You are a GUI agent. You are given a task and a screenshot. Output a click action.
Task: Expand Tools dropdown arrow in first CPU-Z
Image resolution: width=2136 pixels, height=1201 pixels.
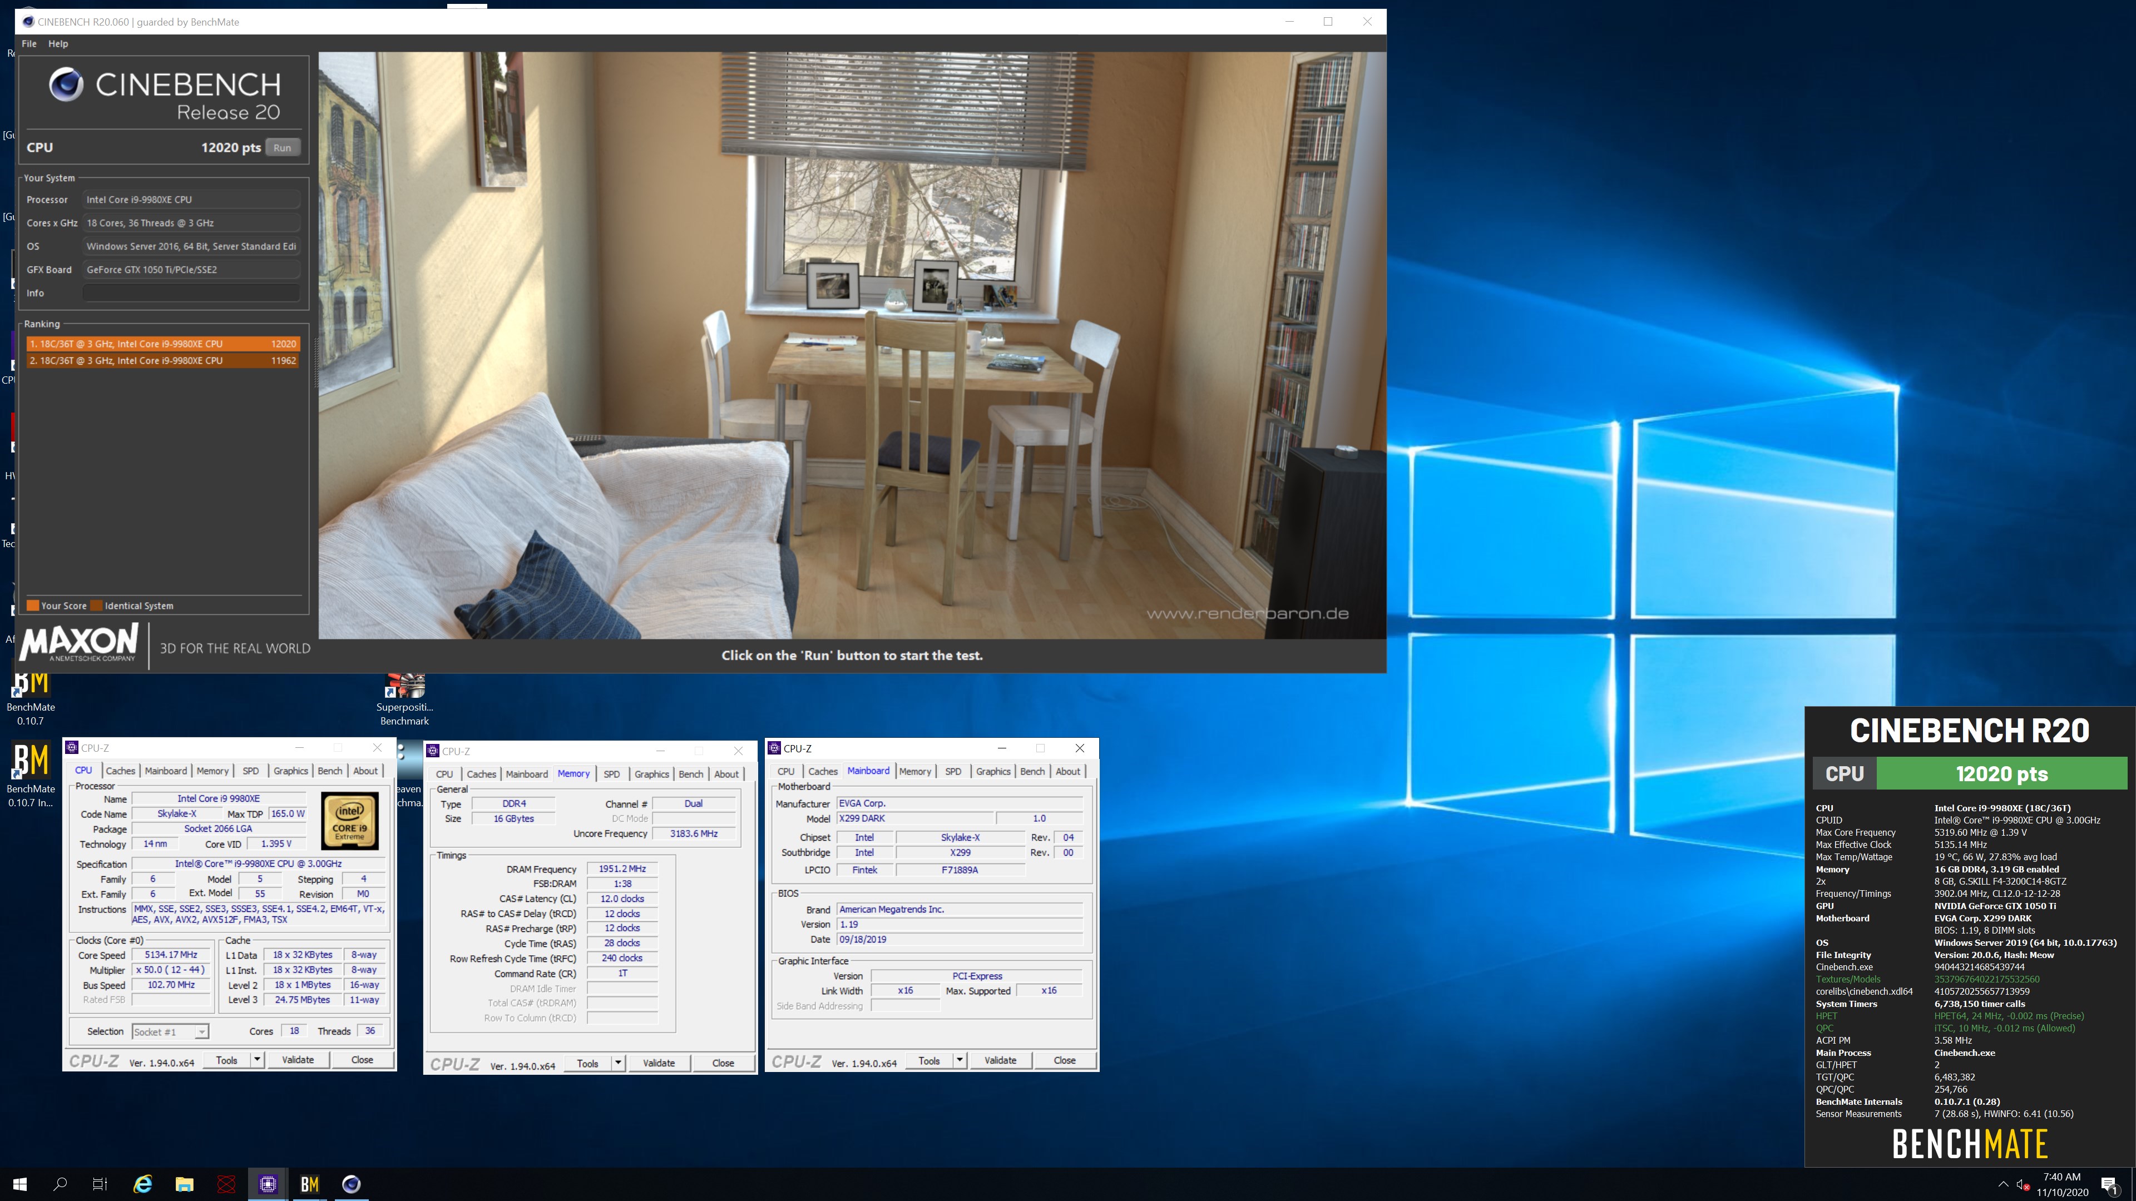tap(257, 1060)
